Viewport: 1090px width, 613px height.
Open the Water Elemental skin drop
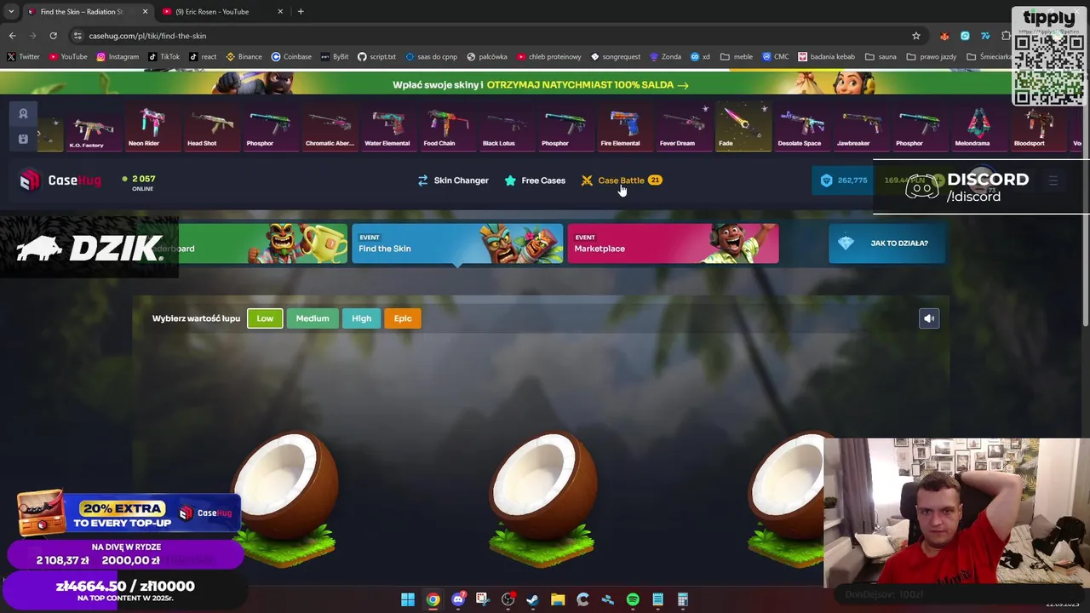387,126
